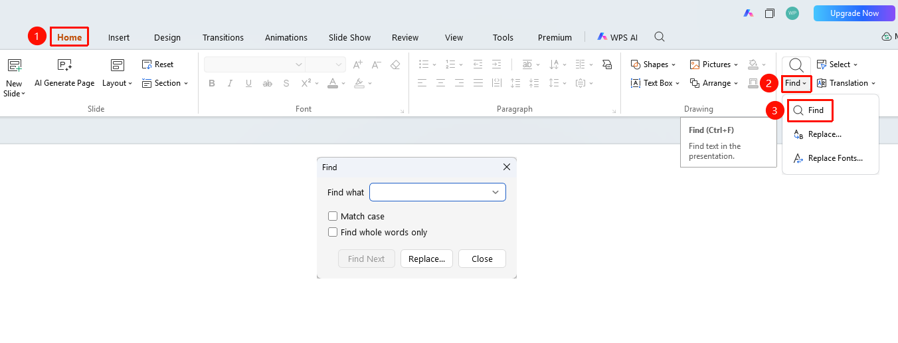
Task: Open the Transitions tab
Action: click(x=223, y=37)
